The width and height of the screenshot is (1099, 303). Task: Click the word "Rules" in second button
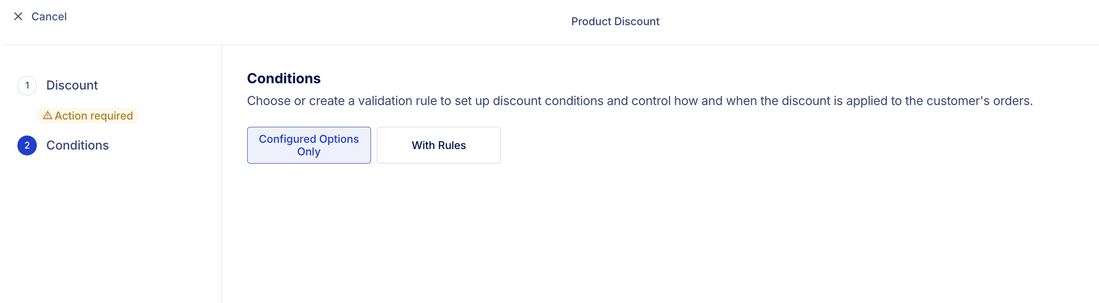(x=452, y=145)
